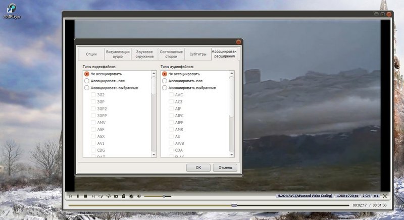Check the AU audio format
The width and height of the screenshot is (404, 220).
[x=171, y=136]
